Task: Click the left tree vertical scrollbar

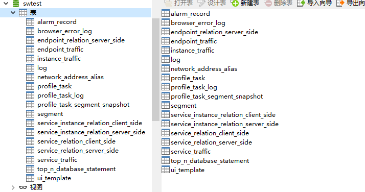Action: (x=155, y=70)
